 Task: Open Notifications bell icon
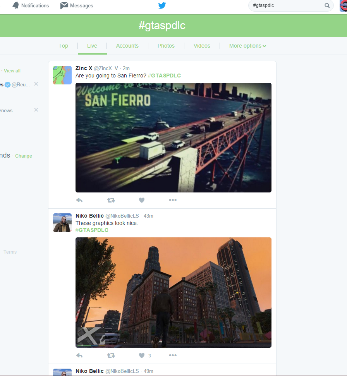point(15,5)
